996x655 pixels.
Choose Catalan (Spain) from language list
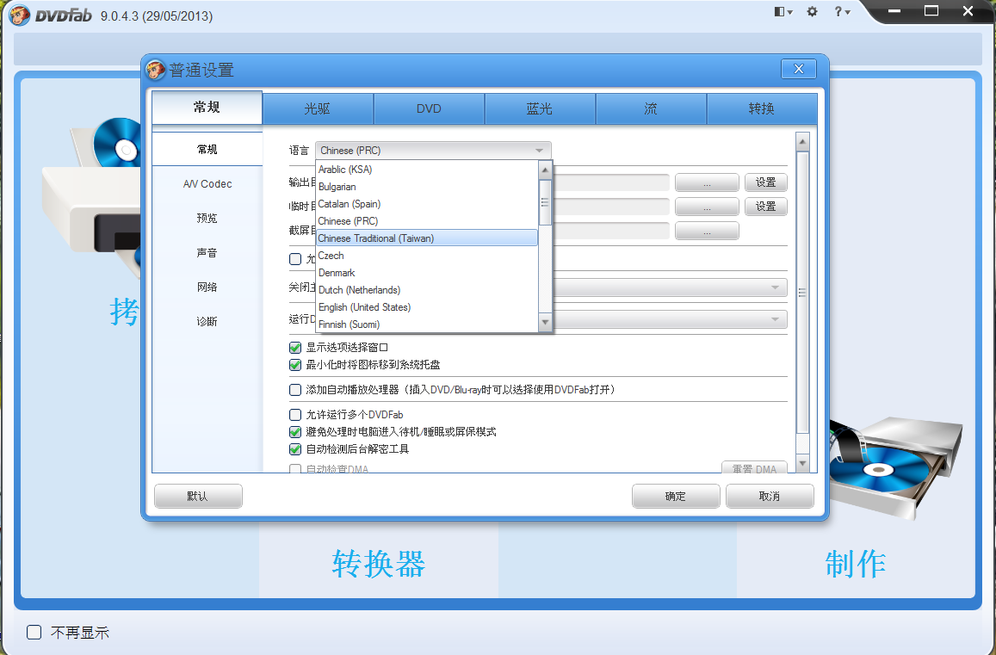(x=427, y=204)
